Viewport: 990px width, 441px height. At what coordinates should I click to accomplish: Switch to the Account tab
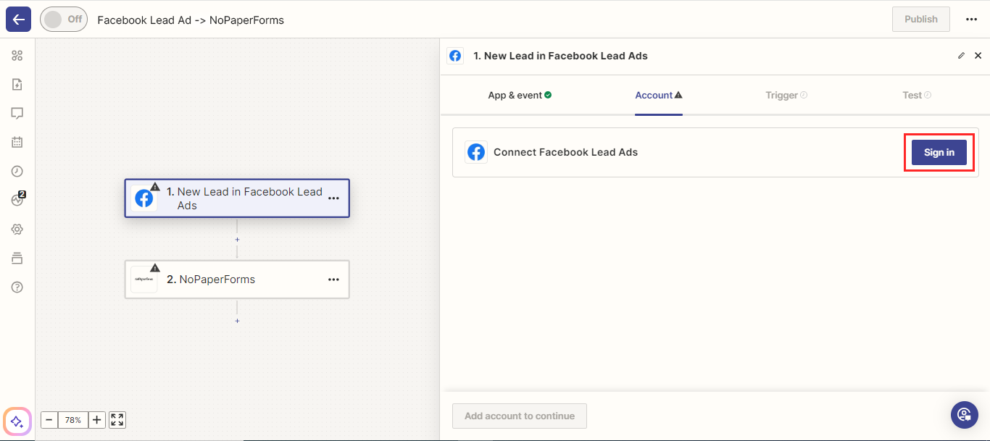(659, 95)
